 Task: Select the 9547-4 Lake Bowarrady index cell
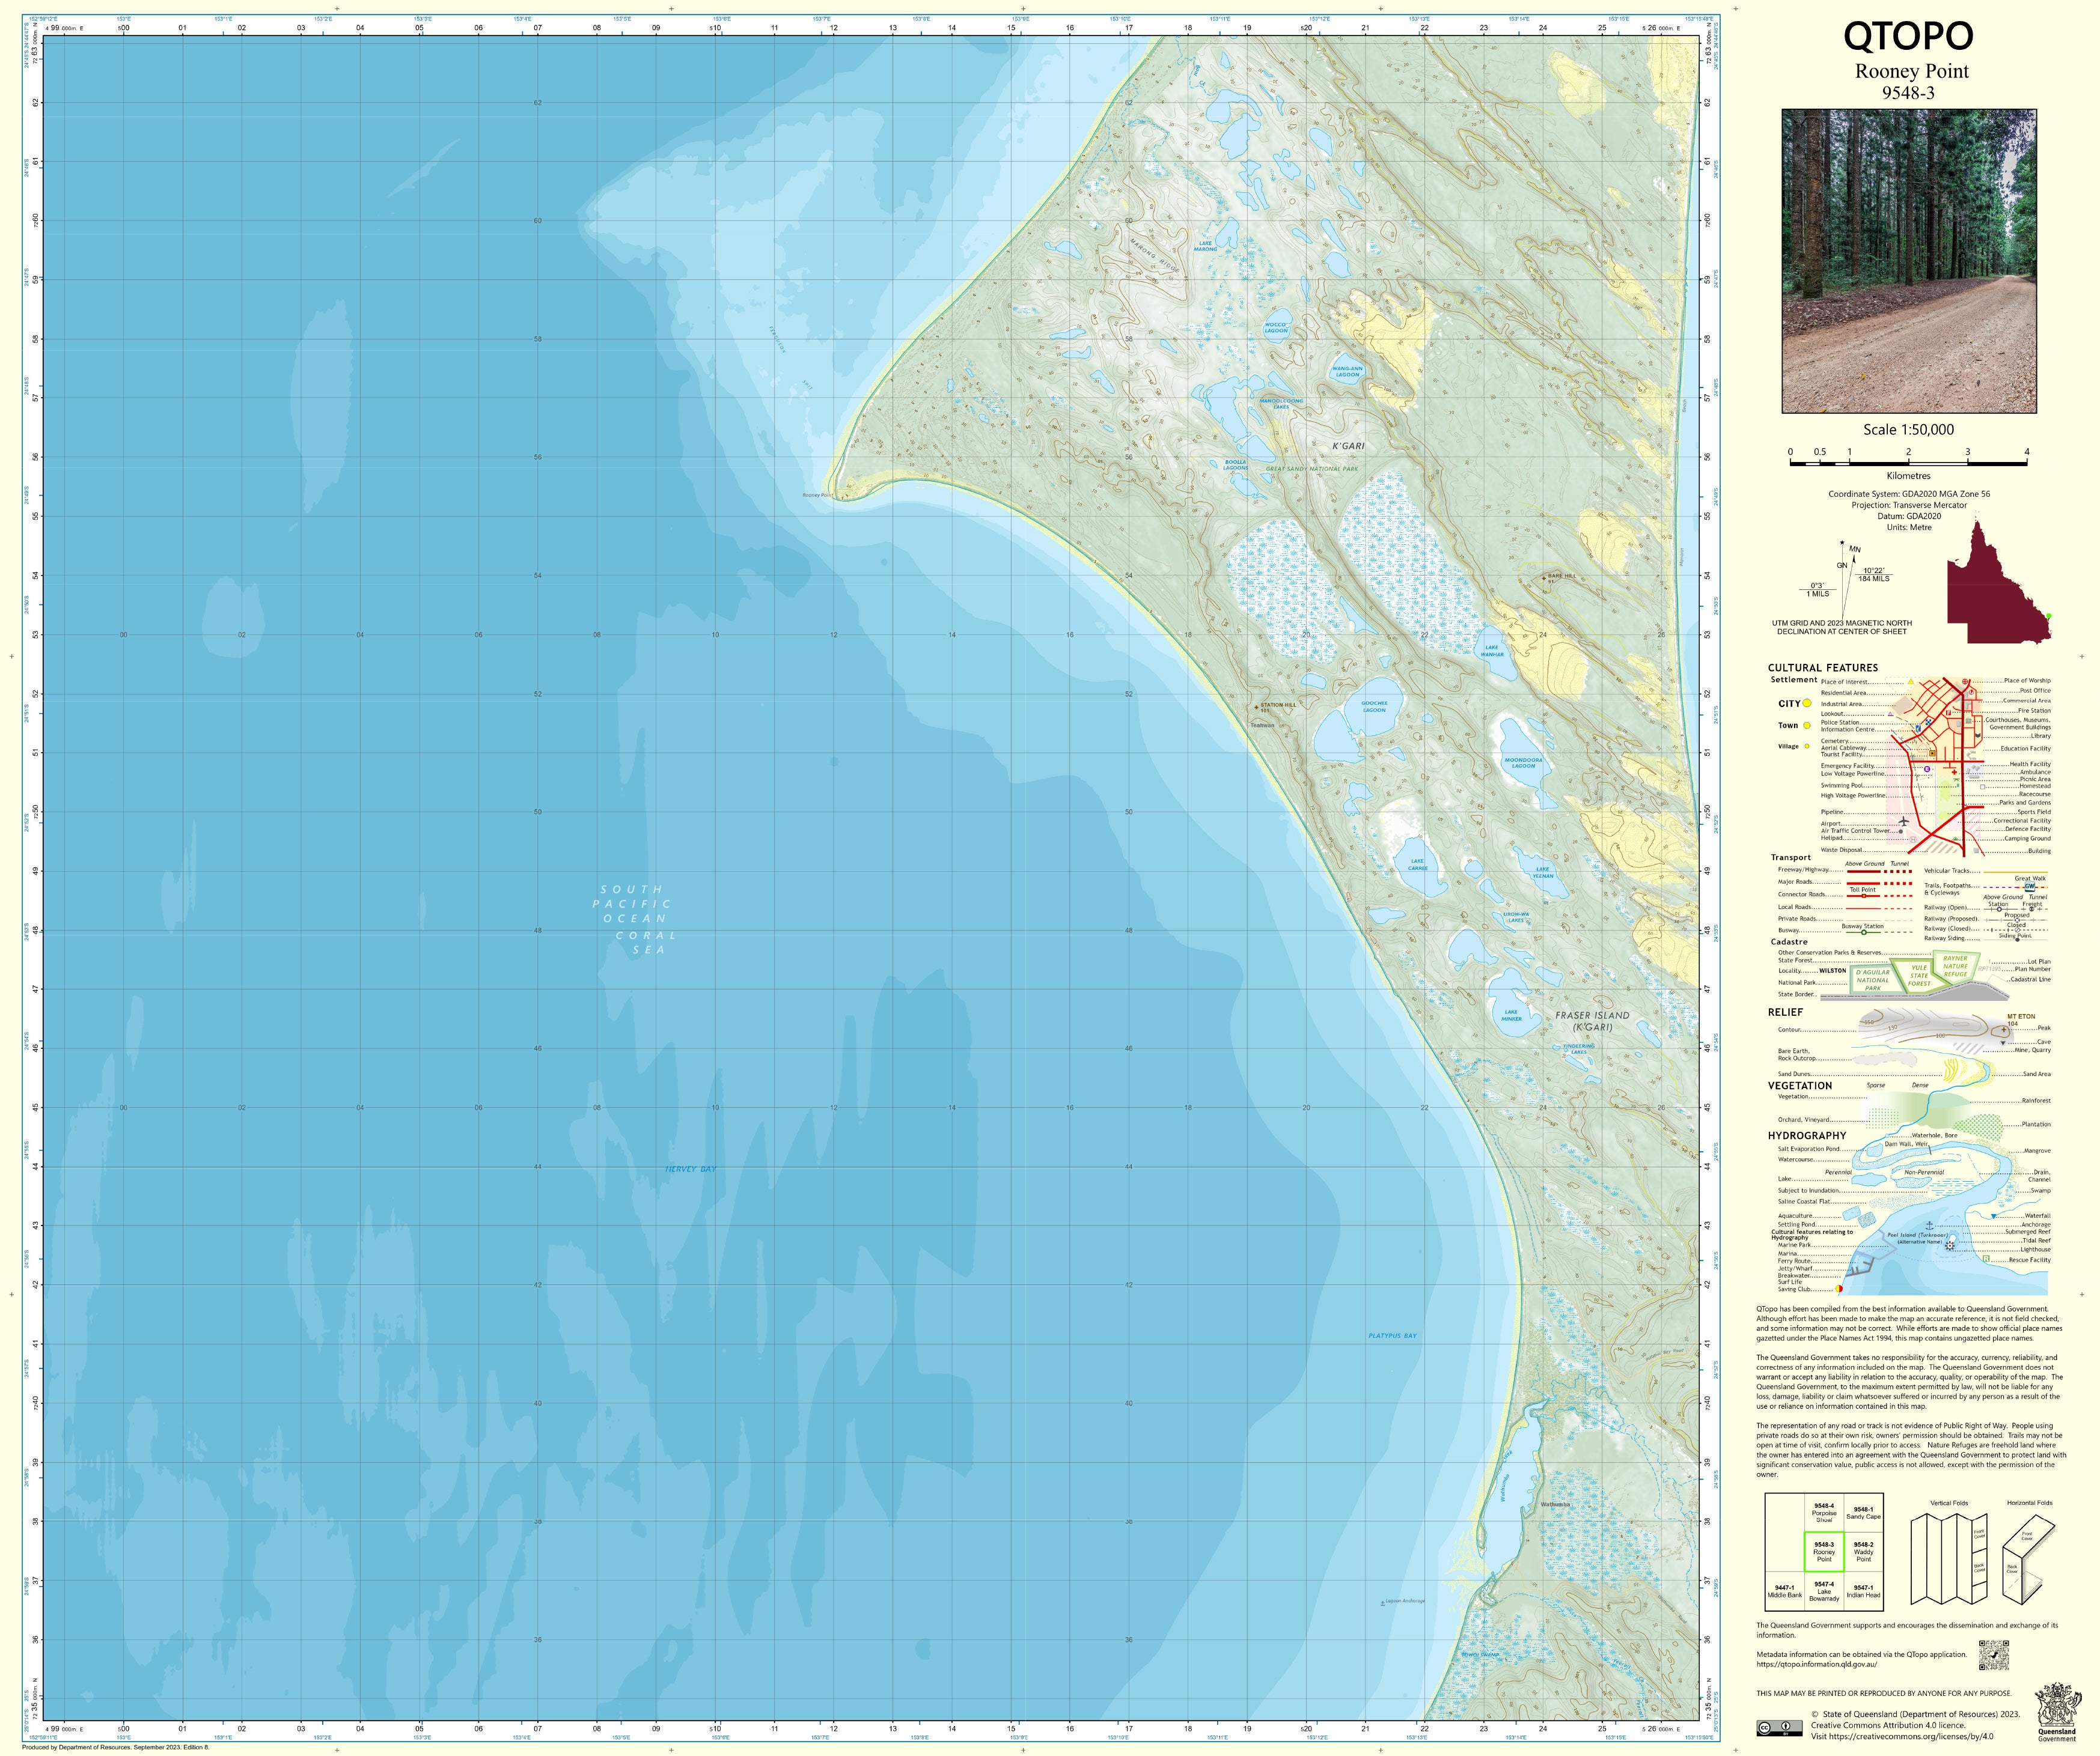1824,1591
